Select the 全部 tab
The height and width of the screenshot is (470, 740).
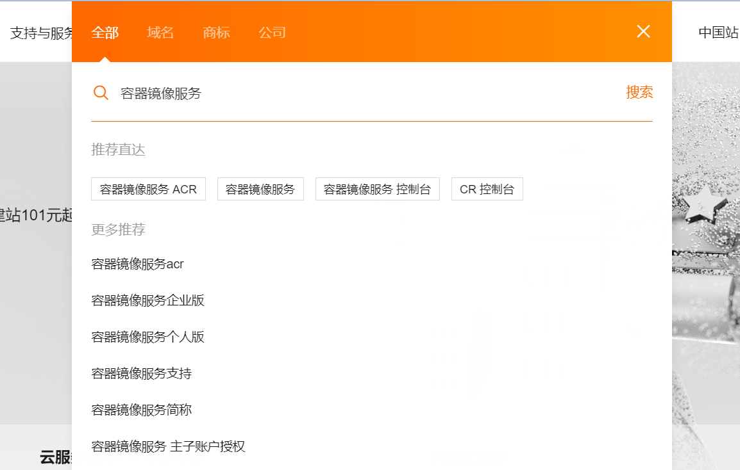(105, 33)
